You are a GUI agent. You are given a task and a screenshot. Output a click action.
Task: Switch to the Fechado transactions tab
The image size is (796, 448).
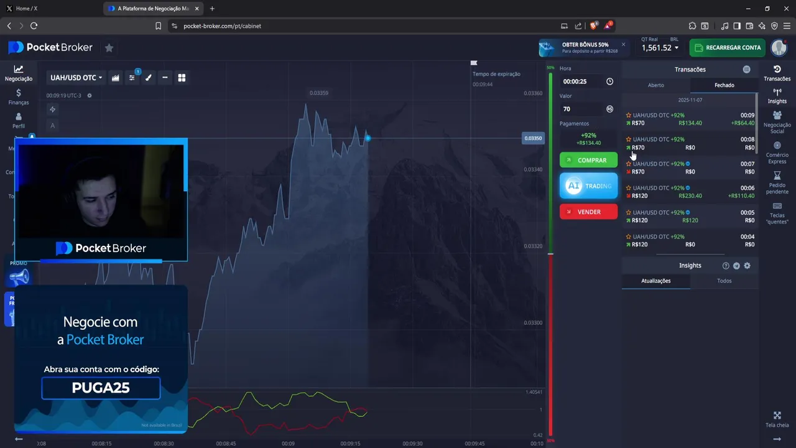point(724,85)
